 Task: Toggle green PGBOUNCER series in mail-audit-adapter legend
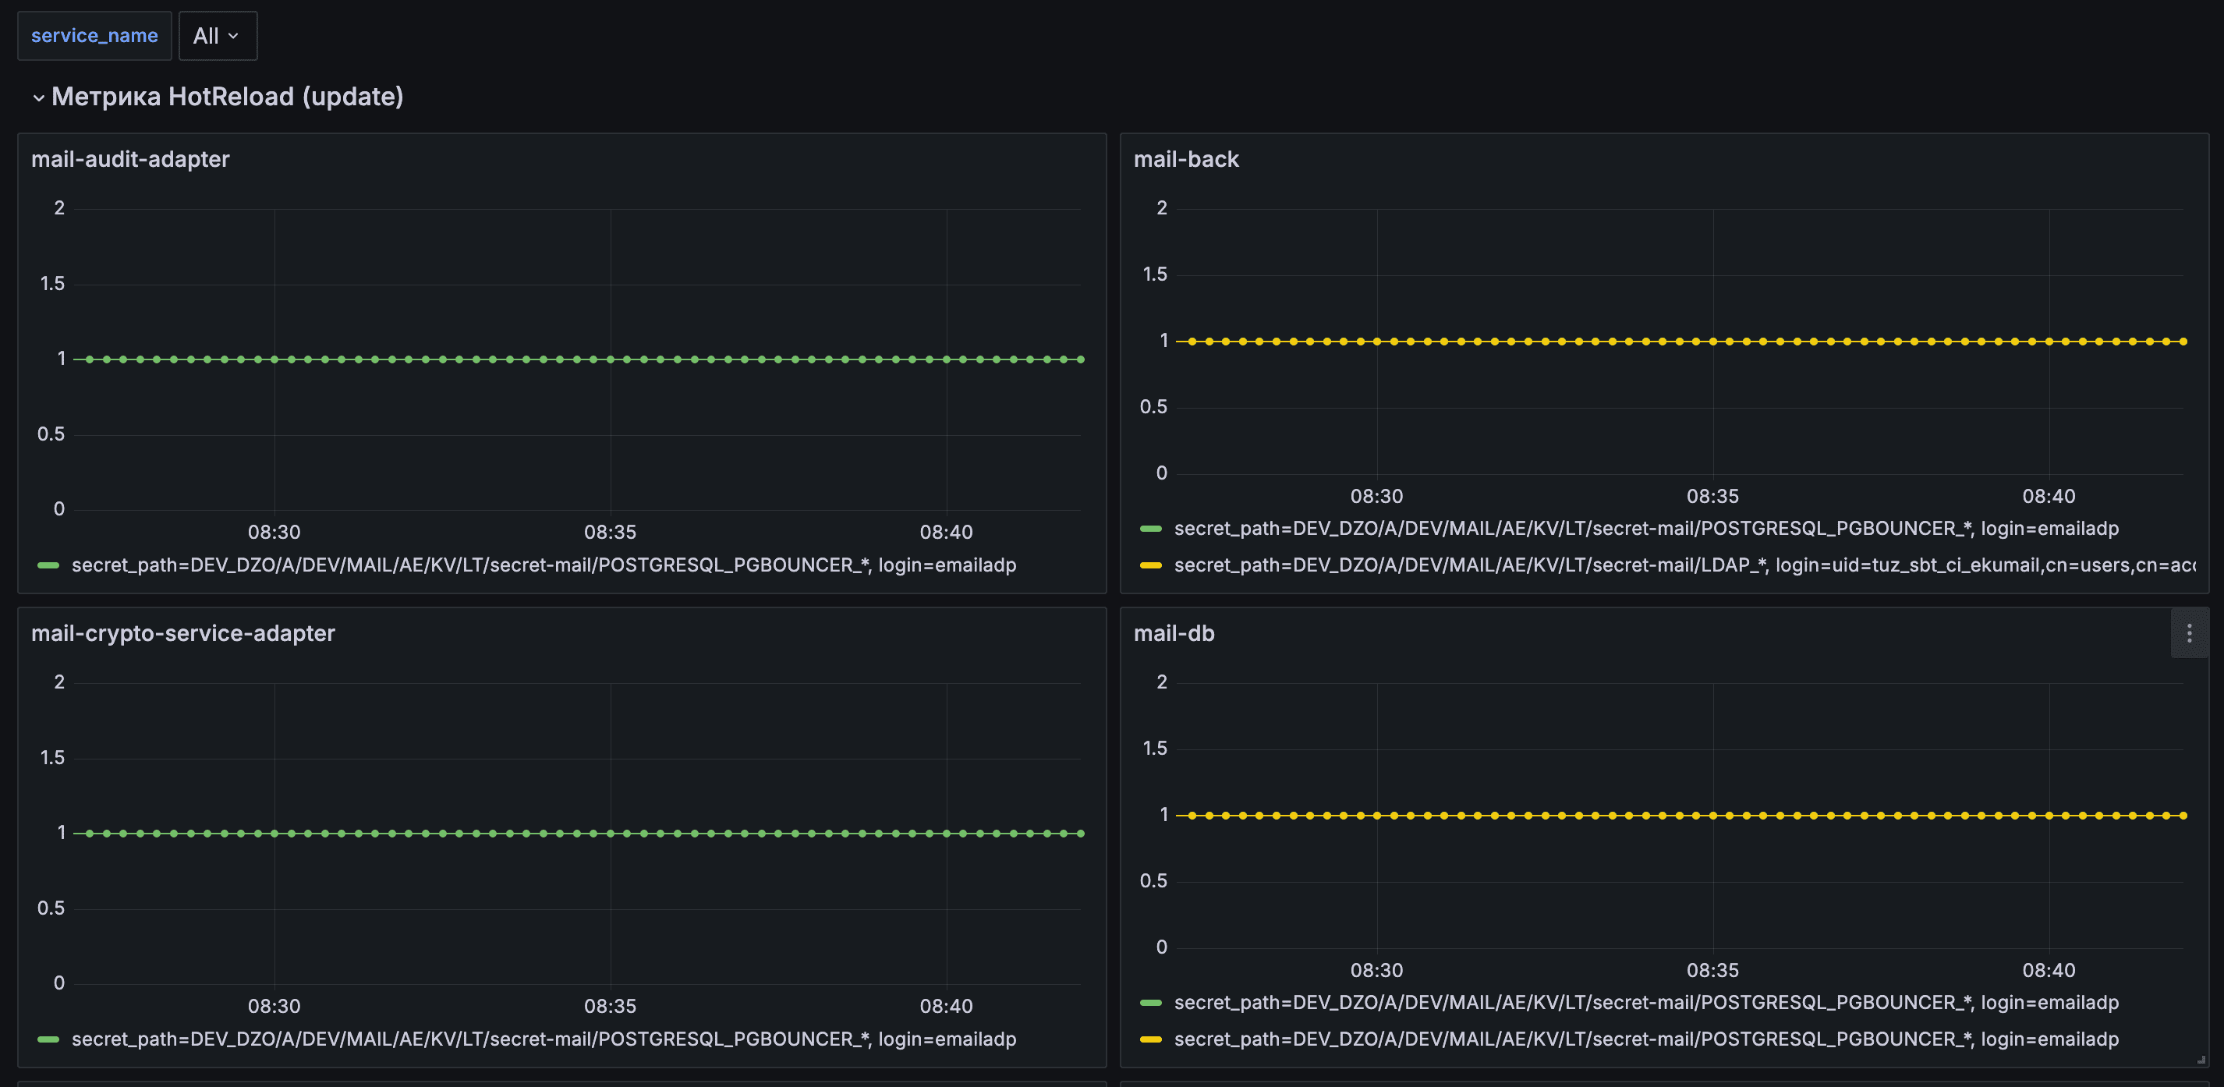tap(543, 565)
